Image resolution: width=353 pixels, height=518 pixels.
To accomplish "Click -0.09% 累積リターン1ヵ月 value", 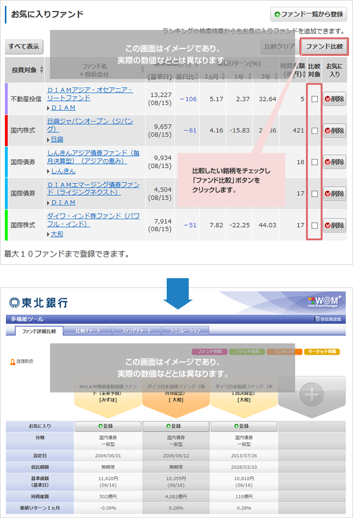I will coord(108,508).
